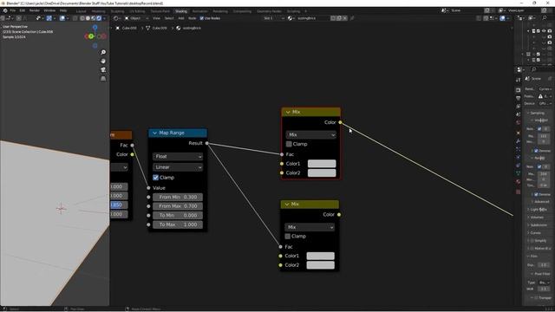Open the View Layer properties tab icon
Viewport: 555px width, 312px height.
click(519, 107)
